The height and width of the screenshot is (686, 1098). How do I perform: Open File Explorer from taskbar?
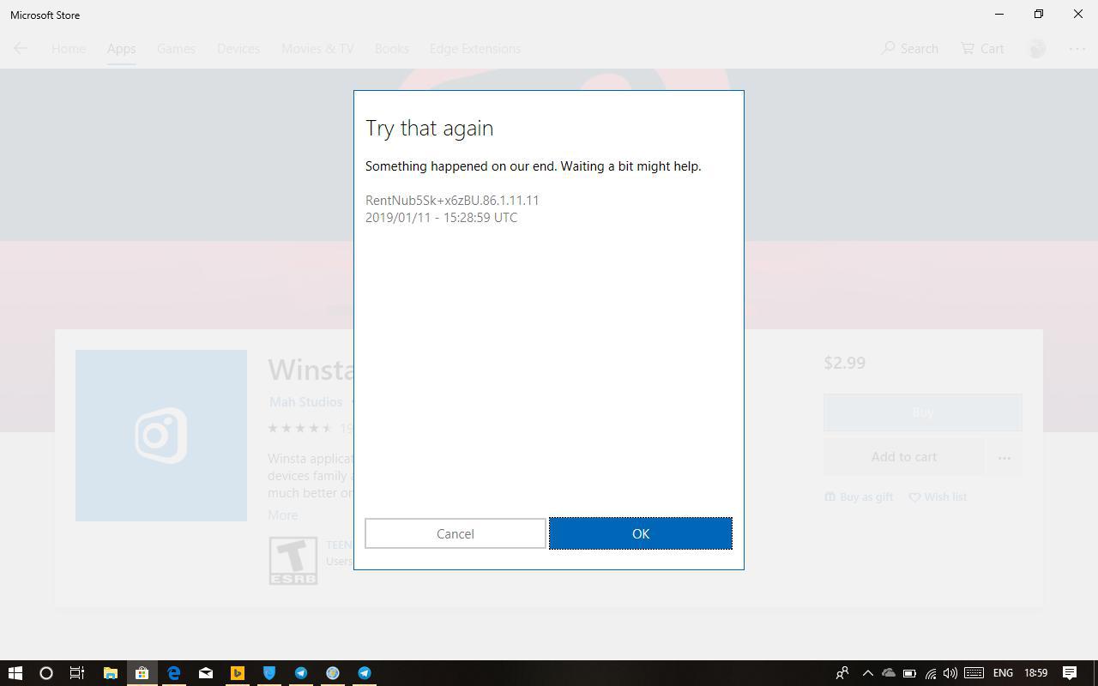110,673
